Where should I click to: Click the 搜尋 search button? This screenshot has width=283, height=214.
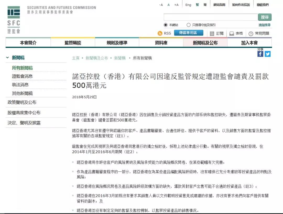point(265,17)
